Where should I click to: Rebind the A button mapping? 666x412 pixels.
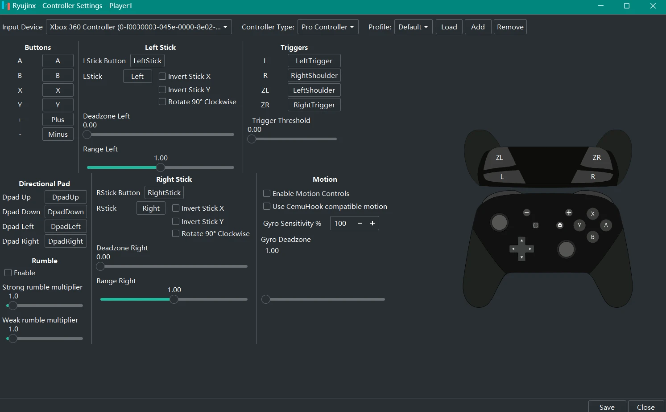[x=58, y=61]
